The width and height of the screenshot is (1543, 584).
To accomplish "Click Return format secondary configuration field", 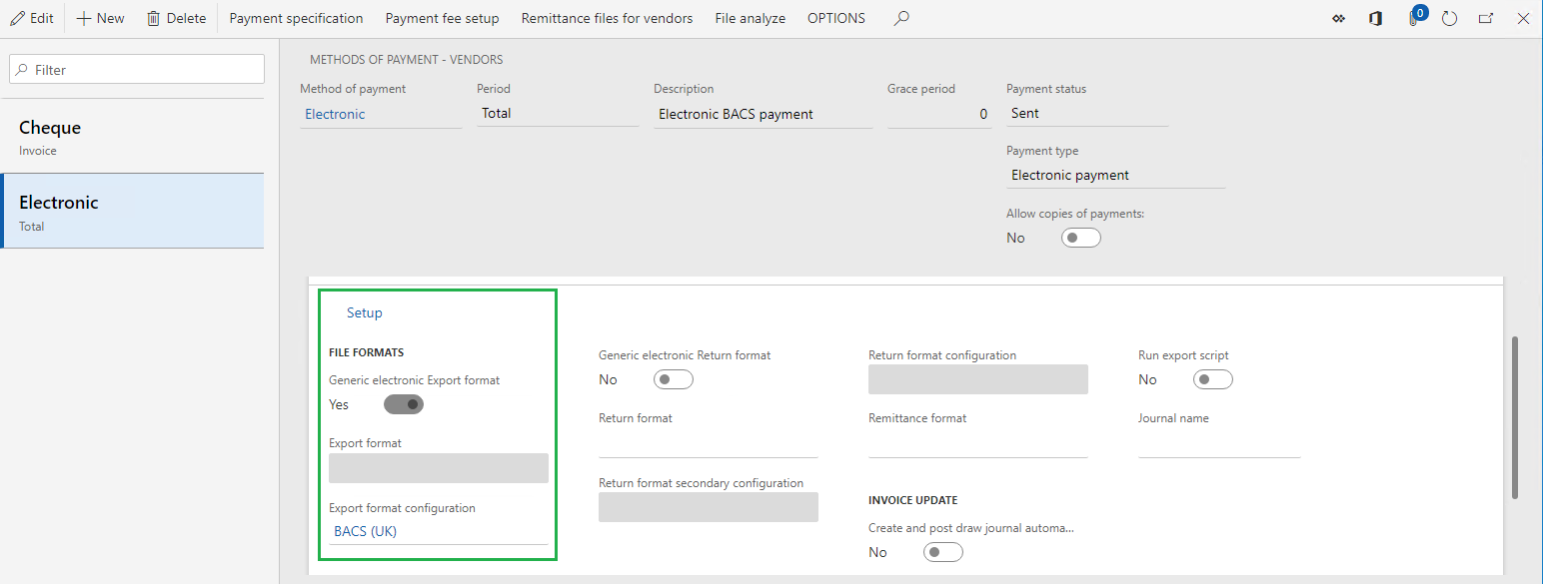I will 709,507.
